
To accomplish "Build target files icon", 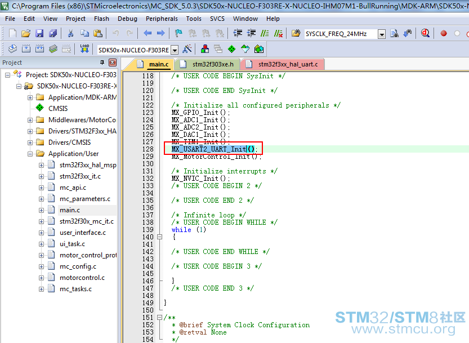I will click(x=26, y=49).
